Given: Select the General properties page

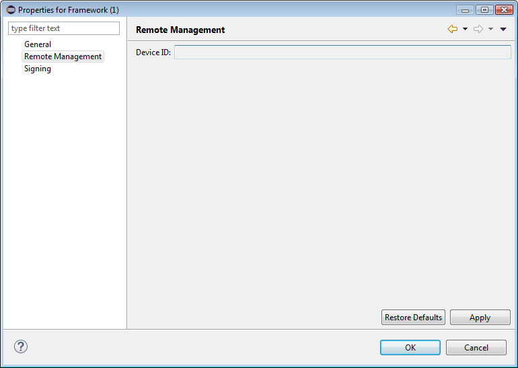Looking at the screenshot, I should click(38, 44).
